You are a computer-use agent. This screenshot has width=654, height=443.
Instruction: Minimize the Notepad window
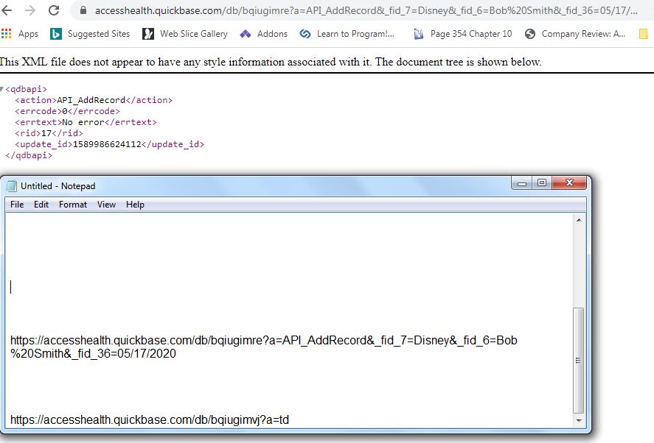coord(522,182)
